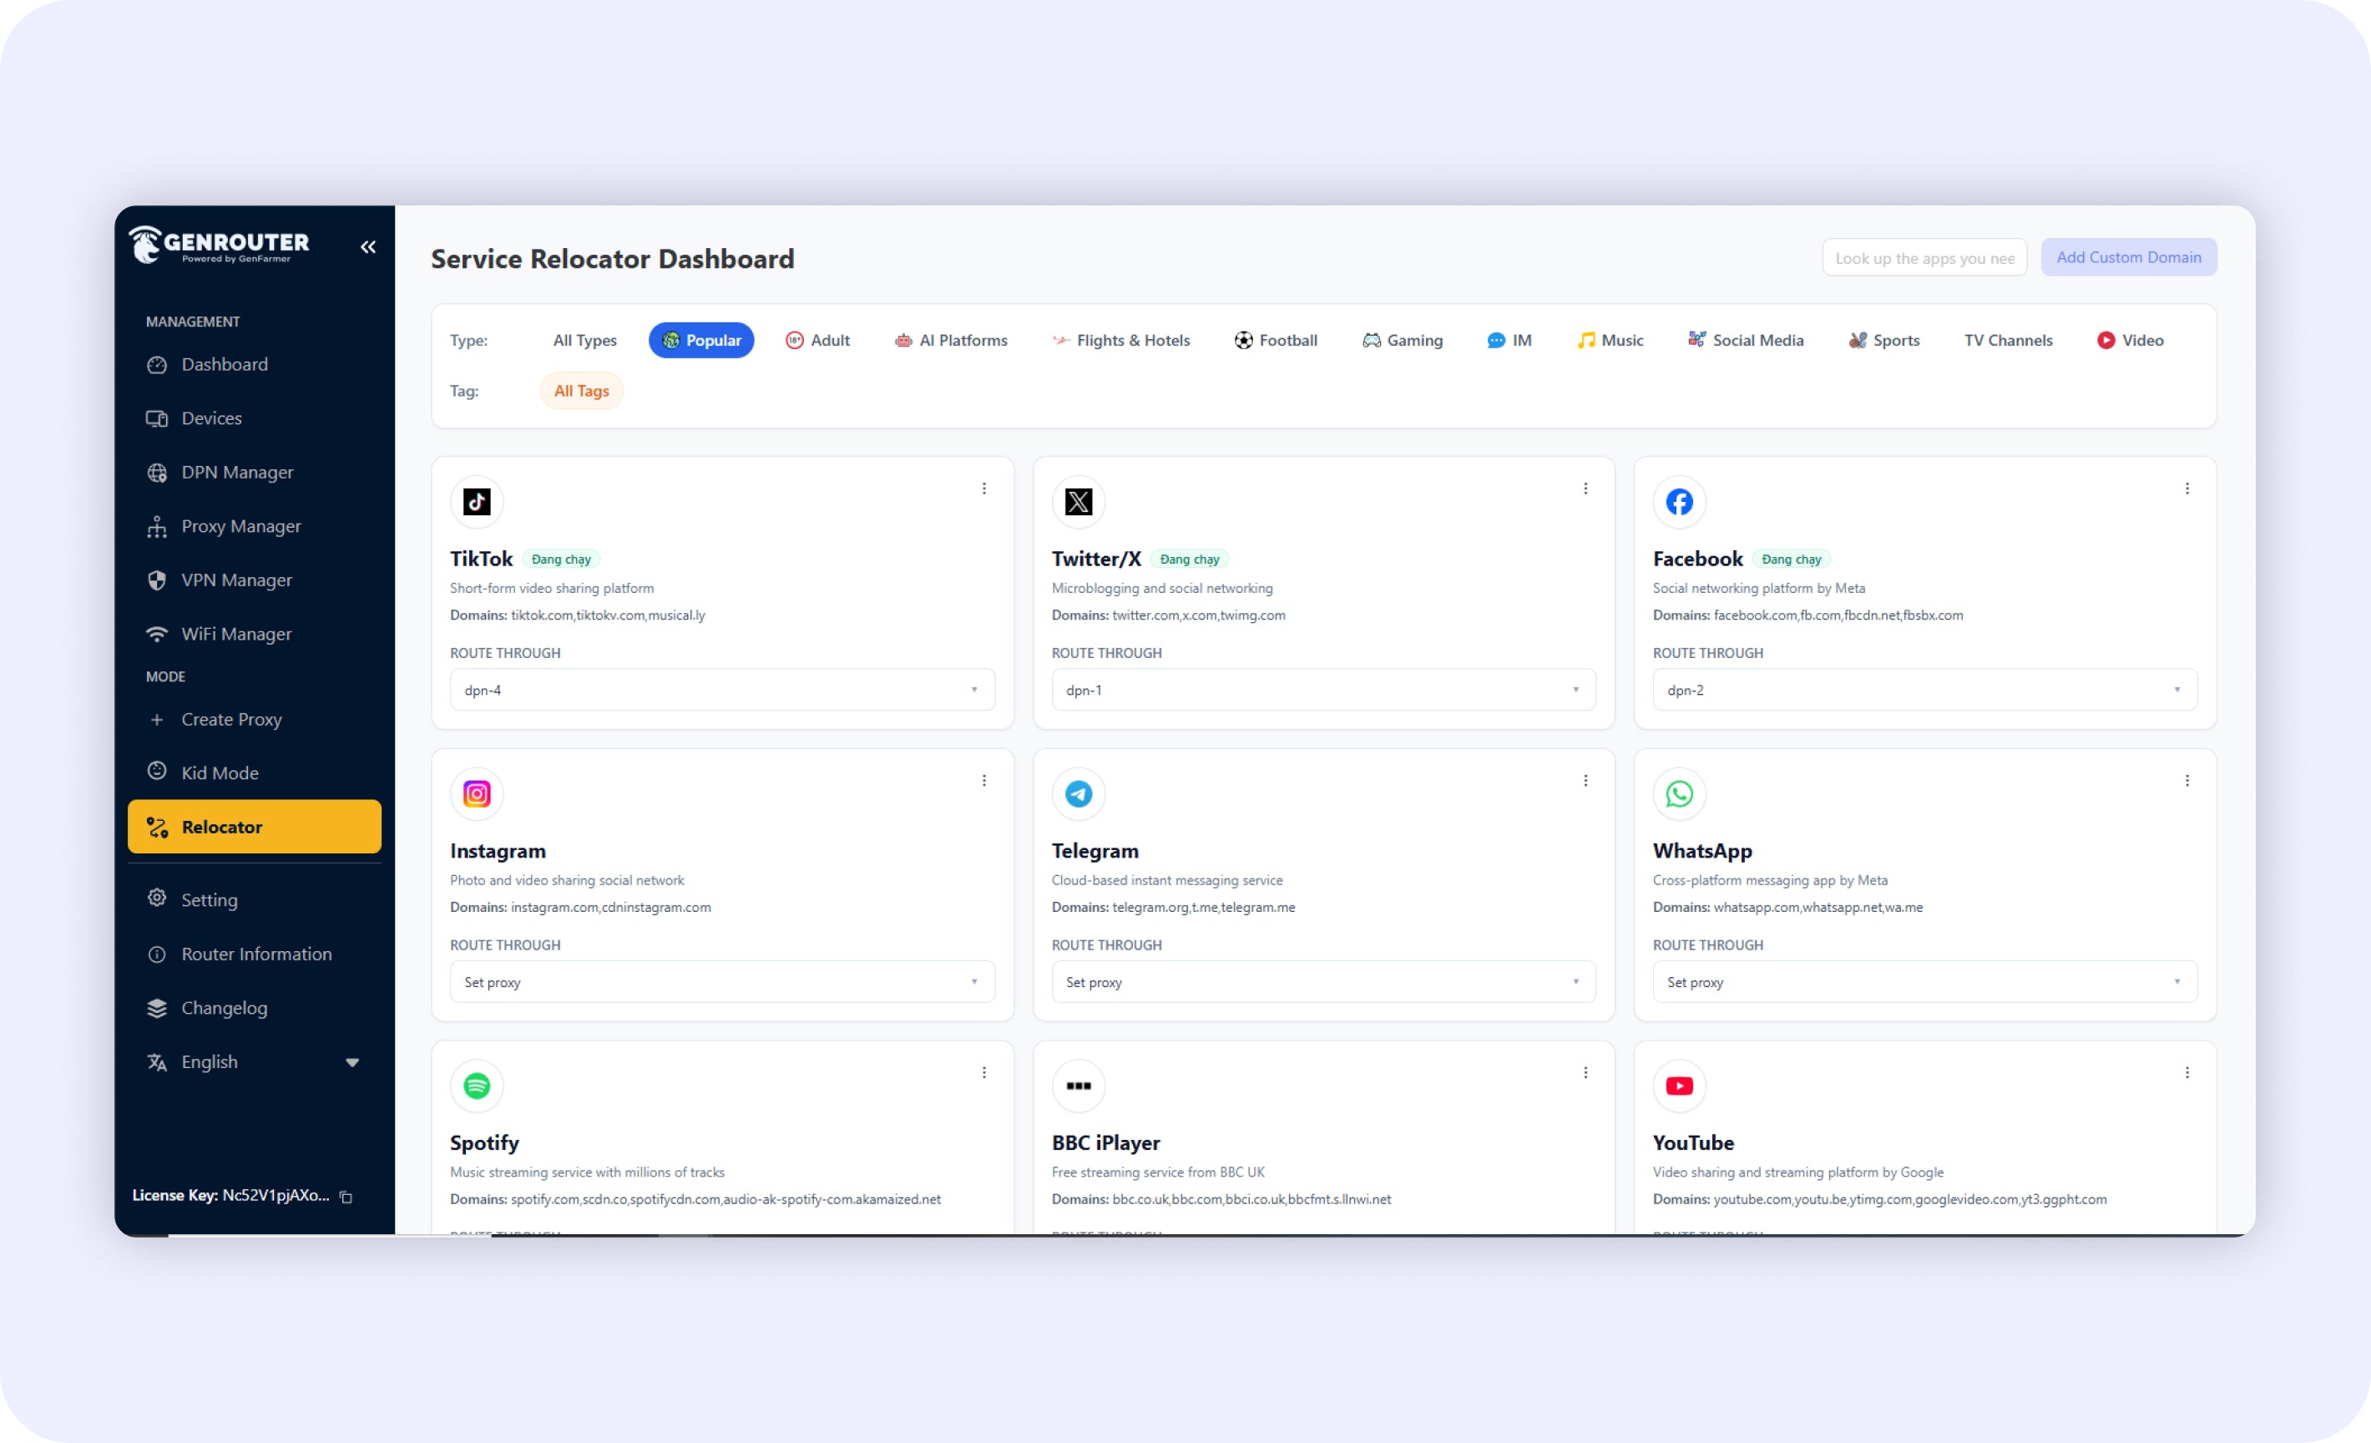Open WhatsApp card three-dot options menu
Viewport: 2371px width, 1443px height.
click(x=2186, y=780)
